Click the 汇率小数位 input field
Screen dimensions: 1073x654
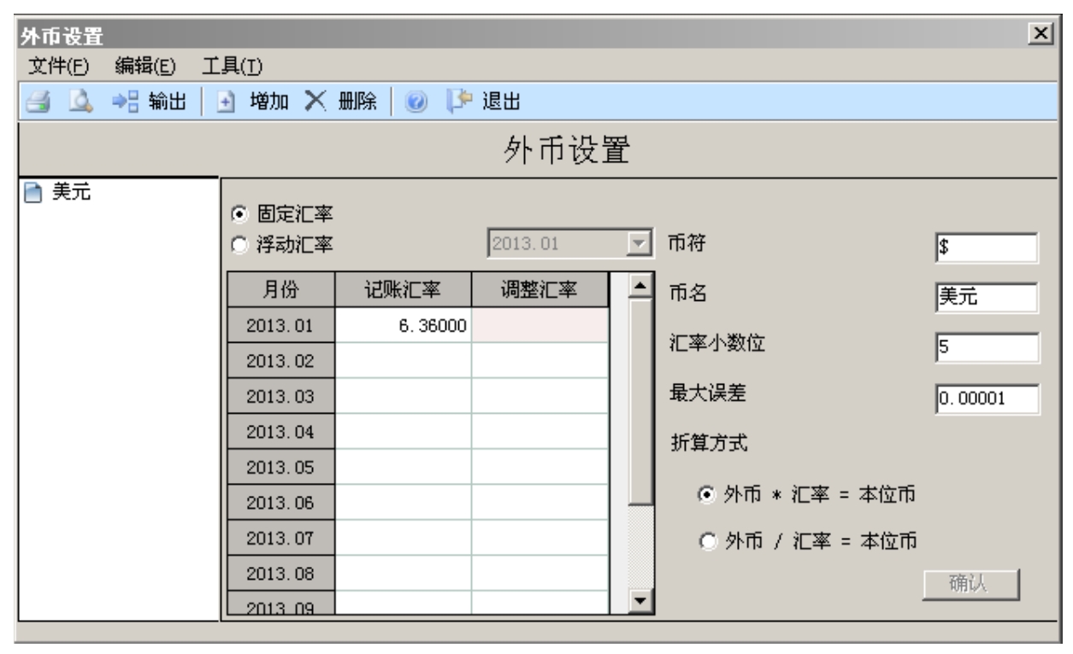pos(987,347)
